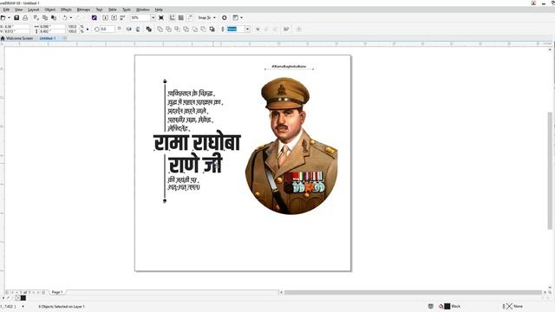Image resolution: width=555 pixels, height=312 pixels.
Task: Click the None outline color indicator
Action: 509,306
